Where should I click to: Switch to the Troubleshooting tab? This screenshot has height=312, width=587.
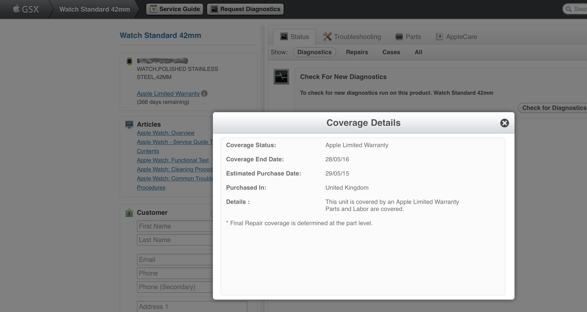coord(352,37)
